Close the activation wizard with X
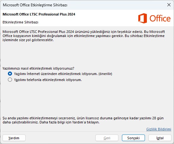174x144 pixels. coord(169,5)
